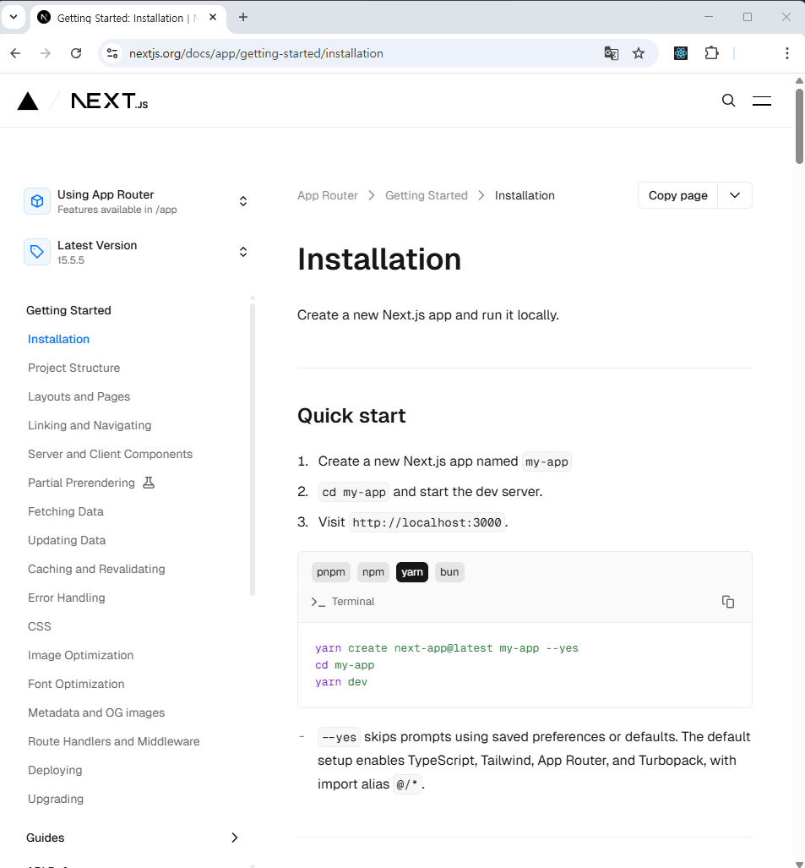Open the CSS page

coord(40,626)
